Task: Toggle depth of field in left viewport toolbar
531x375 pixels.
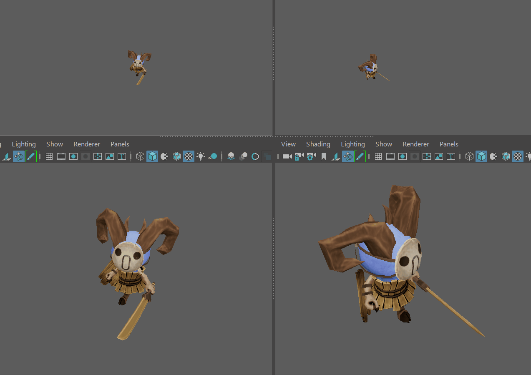Action: point(267,157)
